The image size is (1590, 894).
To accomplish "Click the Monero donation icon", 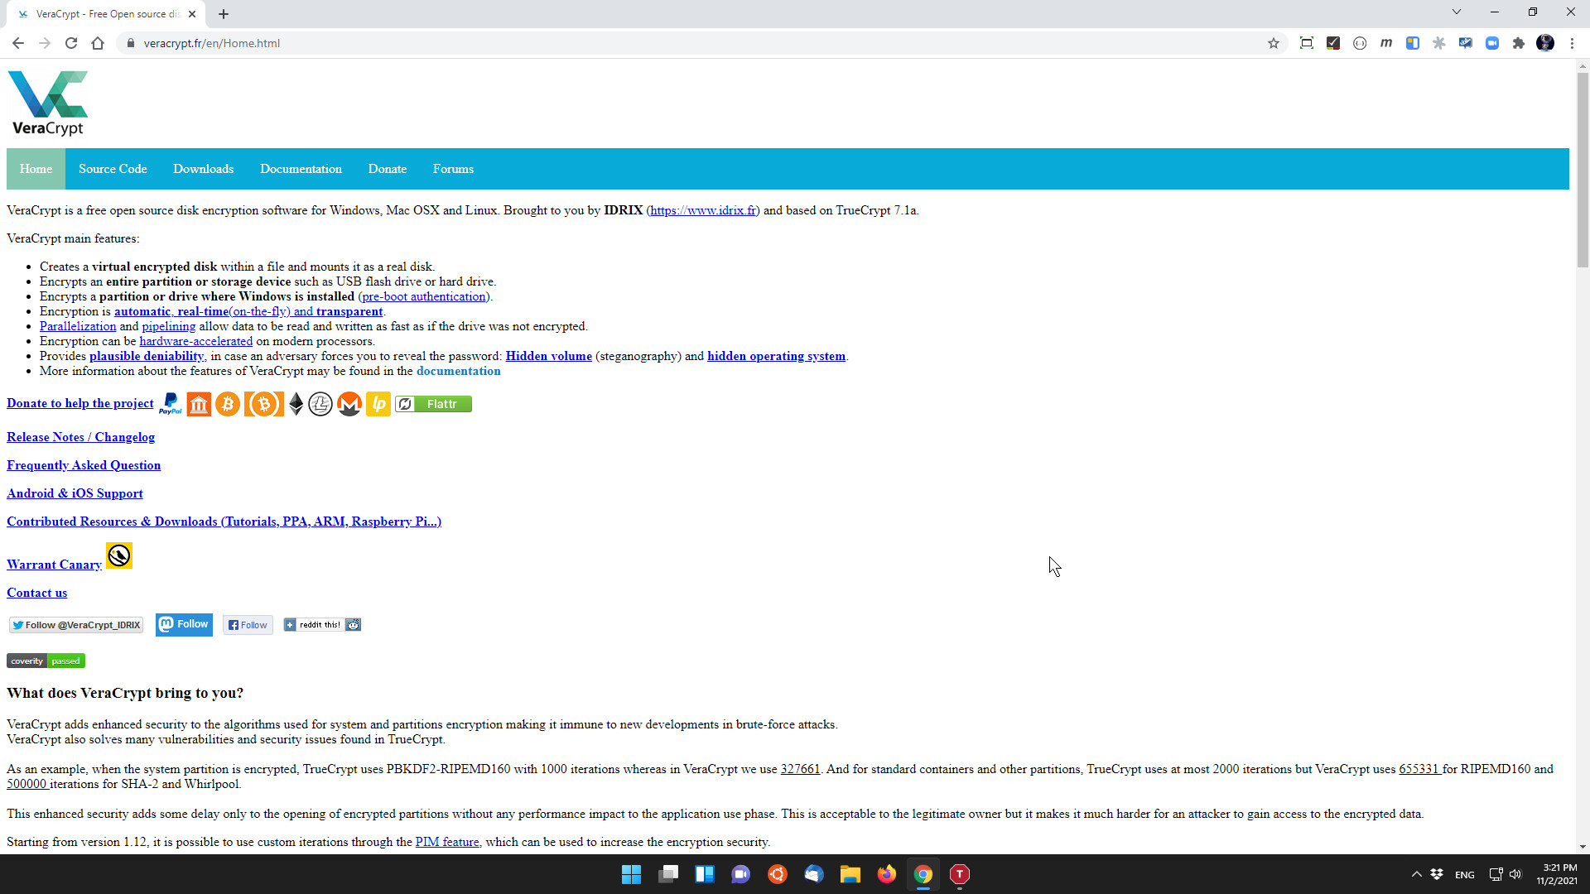I will [349, 404].
